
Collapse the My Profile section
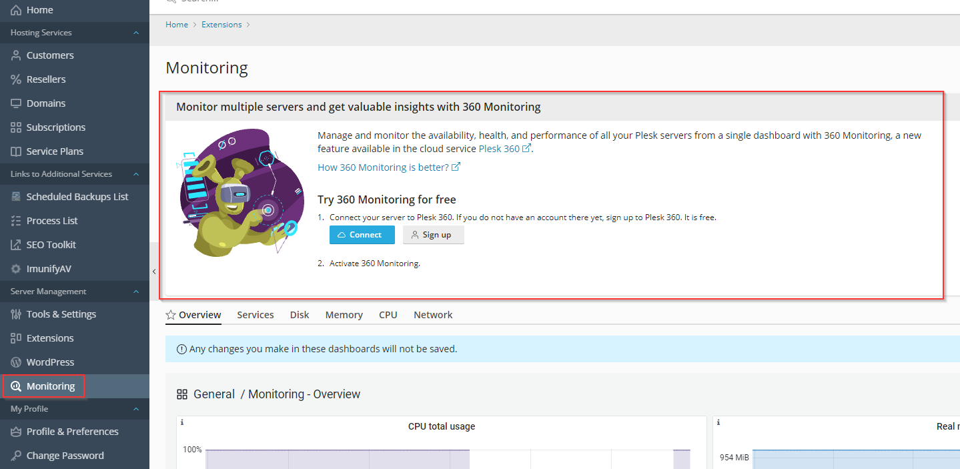[136, 409]
